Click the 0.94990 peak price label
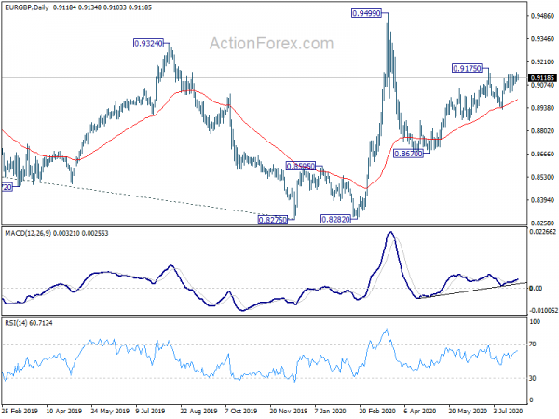559x419 pixels. pos(366,14)
